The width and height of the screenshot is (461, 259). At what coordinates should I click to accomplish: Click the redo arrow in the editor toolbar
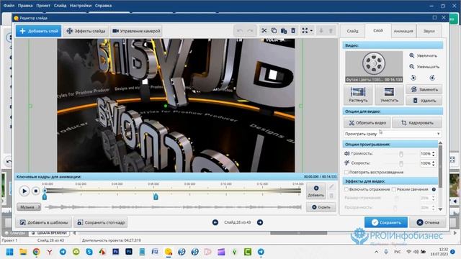click(x=250, y=31)
